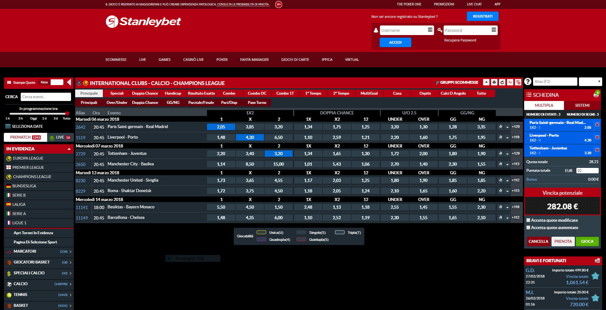Click the refresh odds icon in the toolbar
The height and width of the screenshot is (310, 606).
502,82
